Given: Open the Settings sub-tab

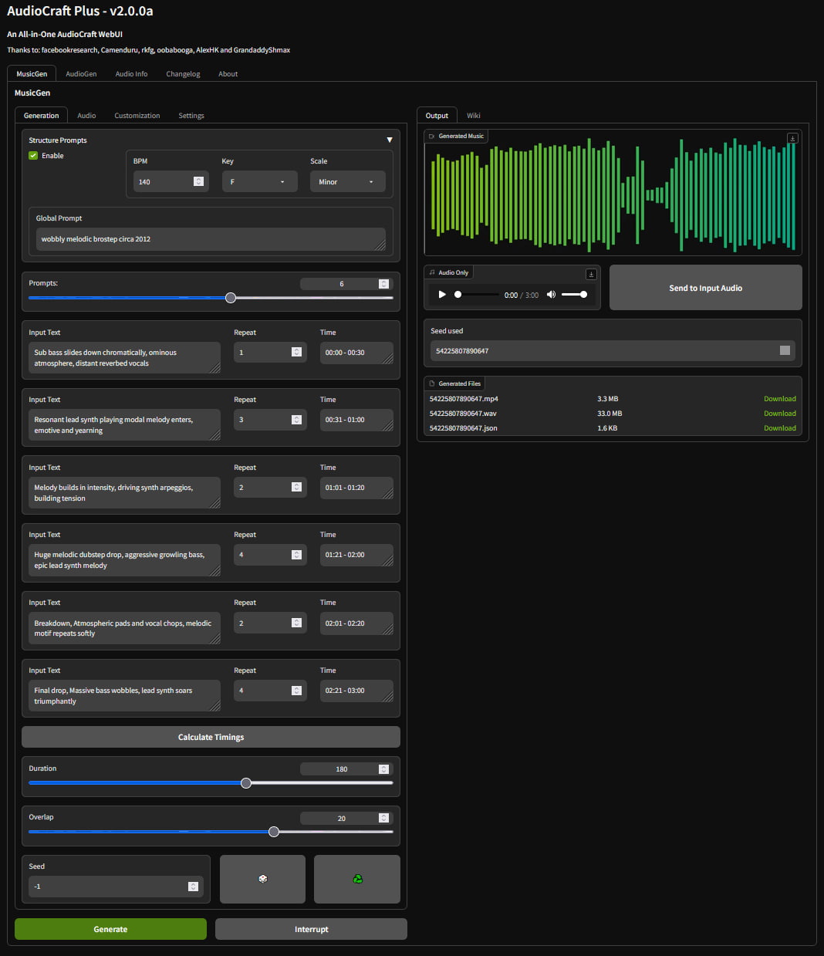Looking at the screenshot, I should (191, 116).
